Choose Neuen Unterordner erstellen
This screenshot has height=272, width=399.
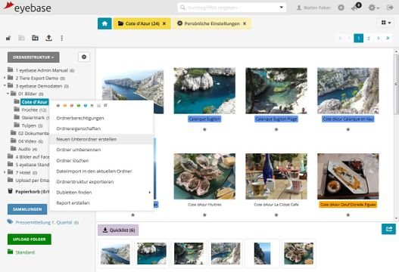point(101,139)
